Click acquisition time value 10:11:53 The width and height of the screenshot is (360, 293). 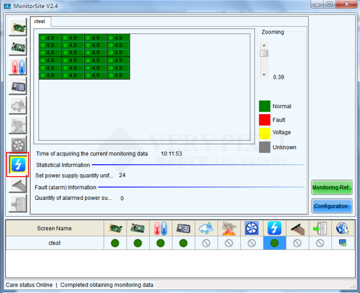(171, 154)
